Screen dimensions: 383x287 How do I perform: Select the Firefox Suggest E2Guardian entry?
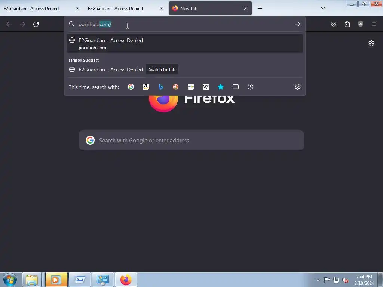tap(185, 69)
